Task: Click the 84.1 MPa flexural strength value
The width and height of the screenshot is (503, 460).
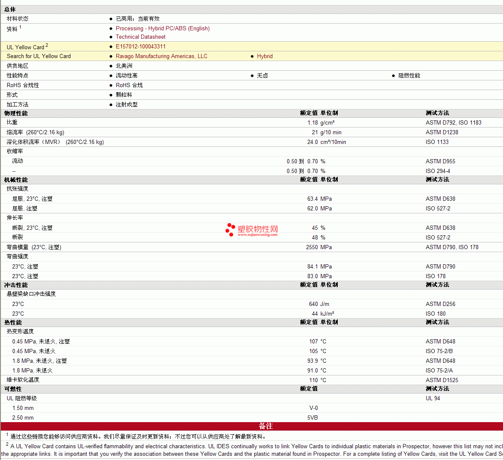Action: (320, 267)
